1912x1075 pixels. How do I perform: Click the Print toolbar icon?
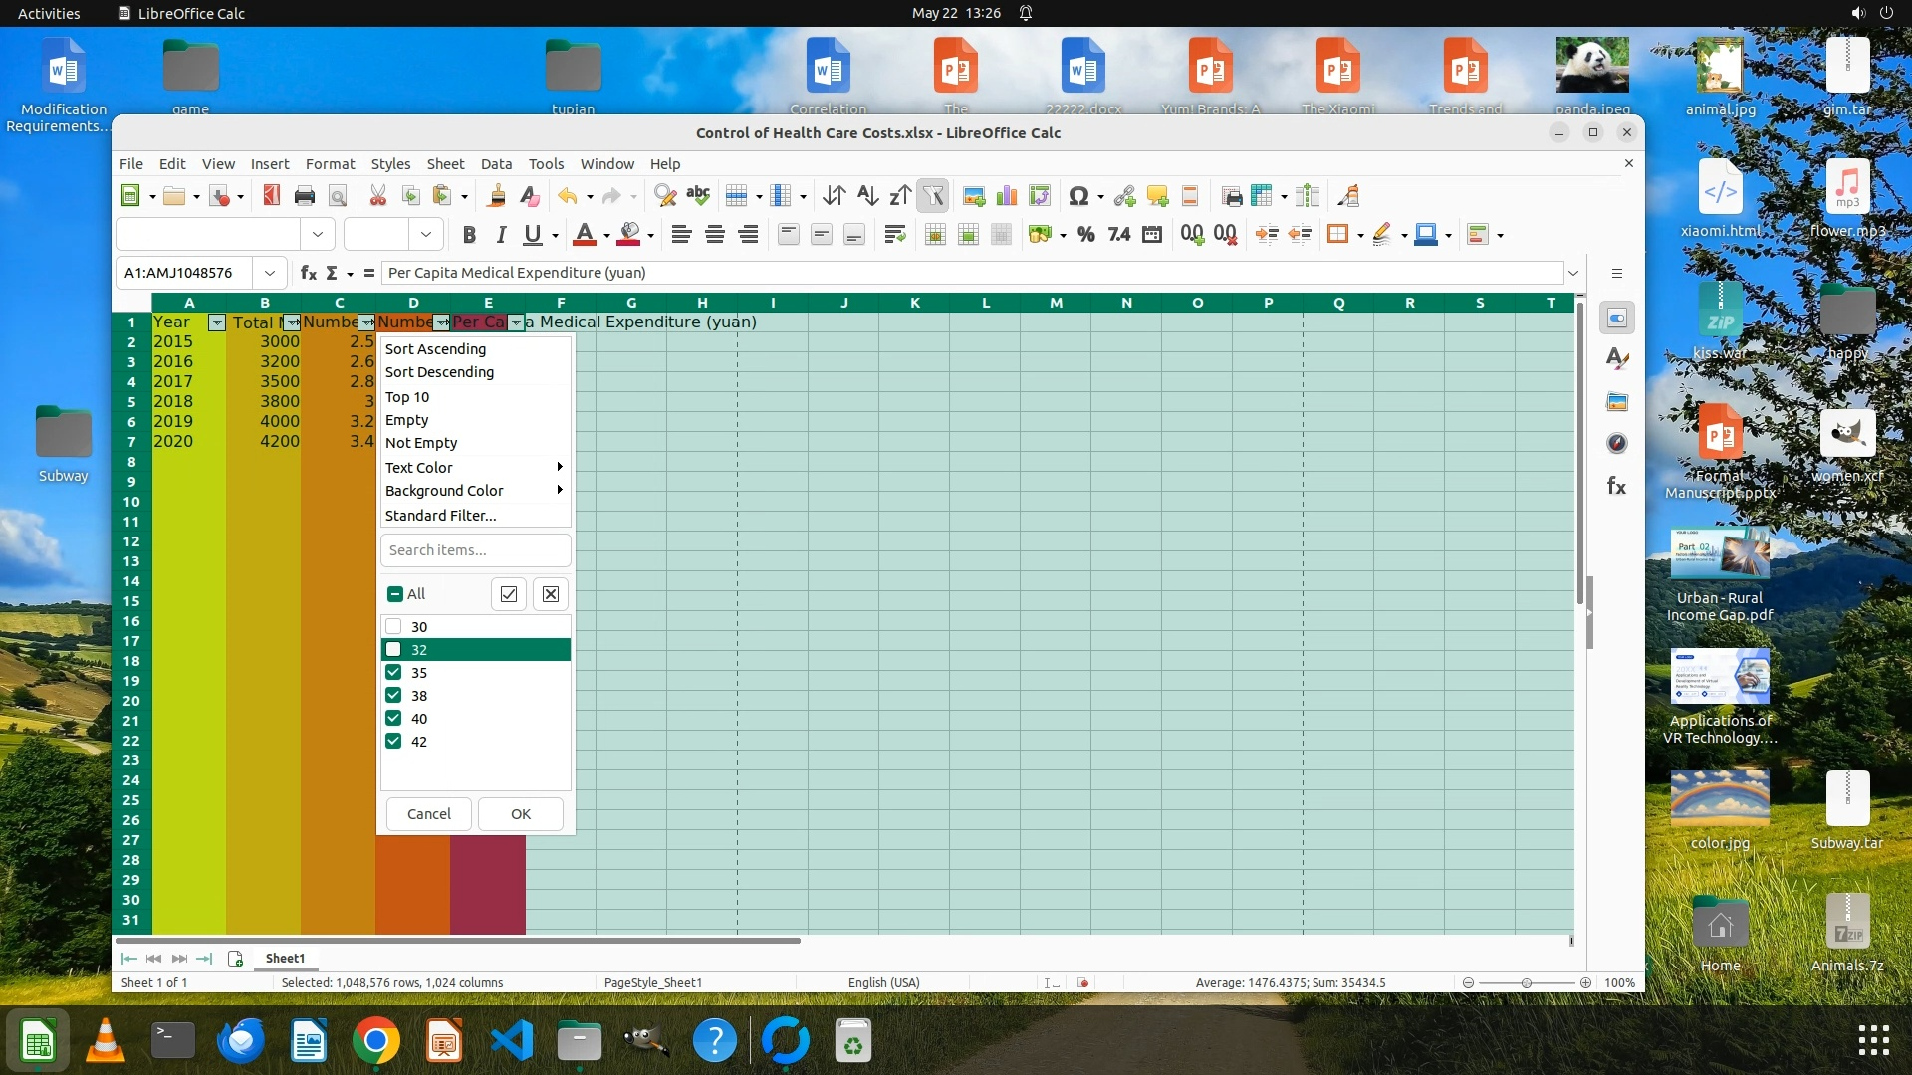305,196
